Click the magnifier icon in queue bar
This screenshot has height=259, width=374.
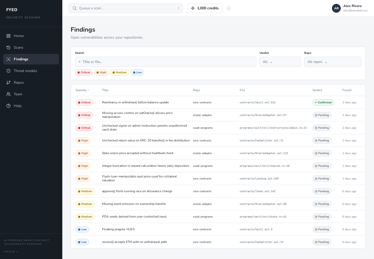75,8
